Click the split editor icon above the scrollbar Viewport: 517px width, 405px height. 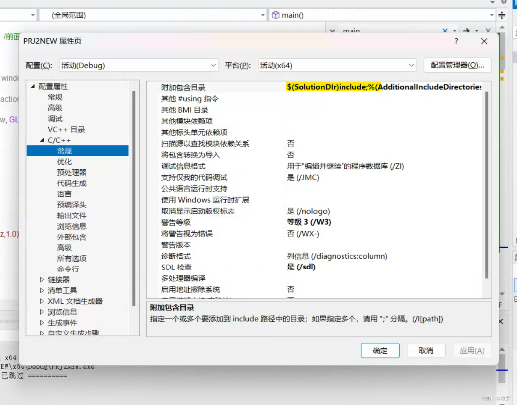(502, 15)
